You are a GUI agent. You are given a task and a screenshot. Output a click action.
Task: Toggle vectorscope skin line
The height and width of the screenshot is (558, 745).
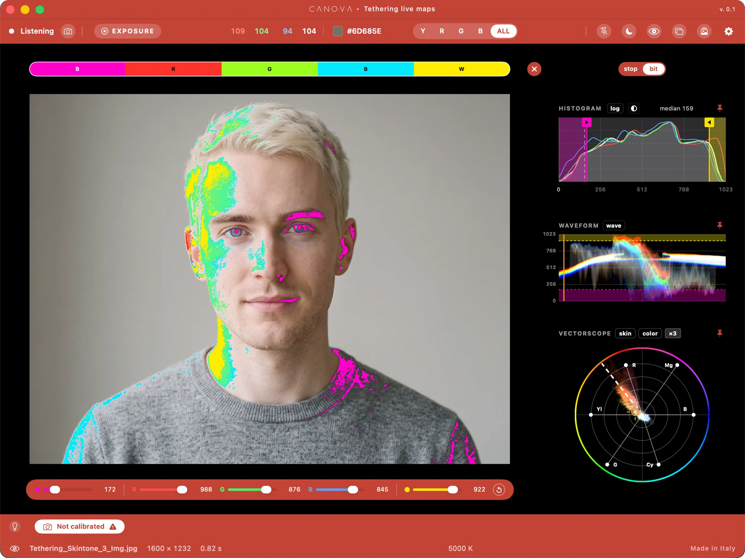(x=625, y=334)
